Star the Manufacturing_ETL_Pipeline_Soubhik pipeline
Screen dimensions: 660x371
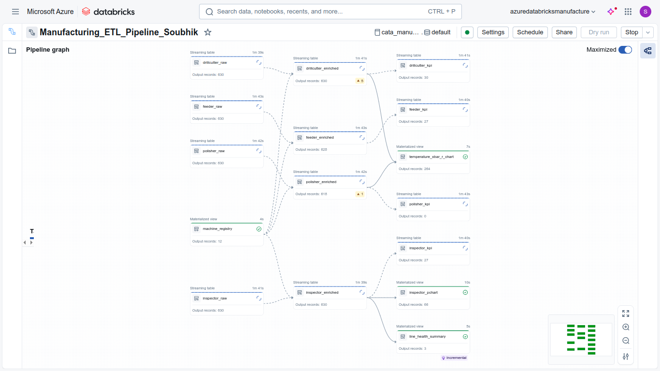tap(207, 32)
